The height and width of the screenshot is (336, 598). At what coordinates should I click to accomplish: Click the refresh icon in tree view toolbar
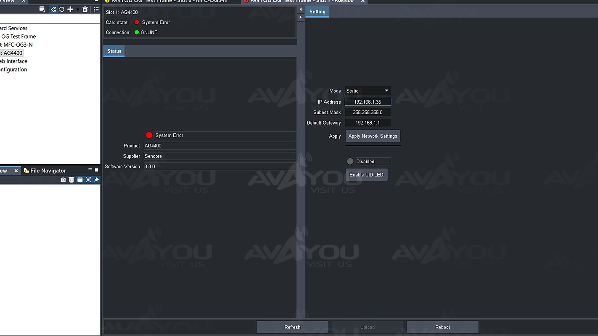(x=62, y=9)
